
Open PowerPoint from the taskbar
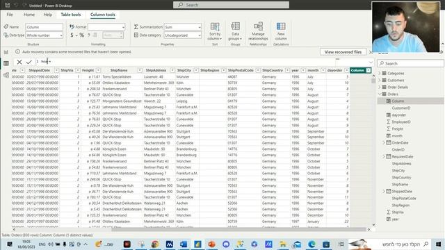tap(211, 244)
